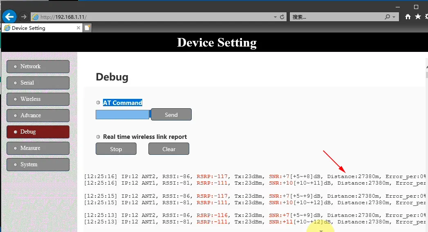
Task: Expand the address bar dropdown arrow
Action: [x=275, y=17]
